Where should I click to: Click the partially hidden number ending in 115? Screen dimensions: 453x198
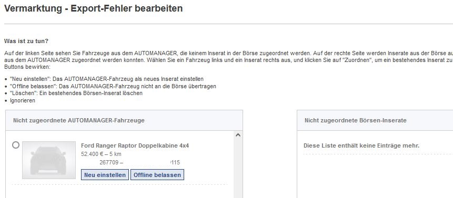pos(175,163)
